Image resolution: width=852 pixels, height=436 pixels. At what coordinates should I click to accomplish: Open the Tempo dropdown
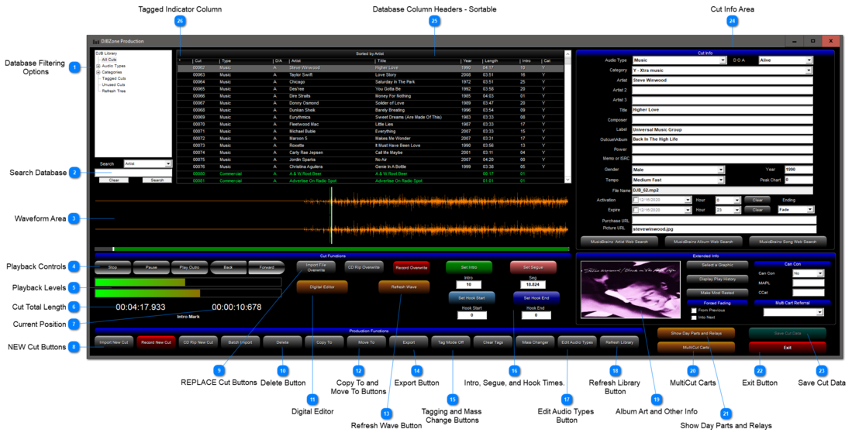[722, 179]
